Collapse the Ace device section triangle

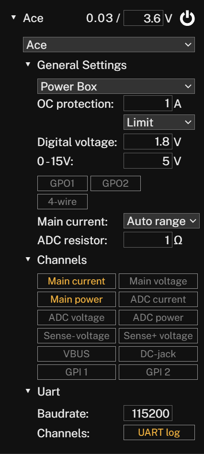(13, 17)
